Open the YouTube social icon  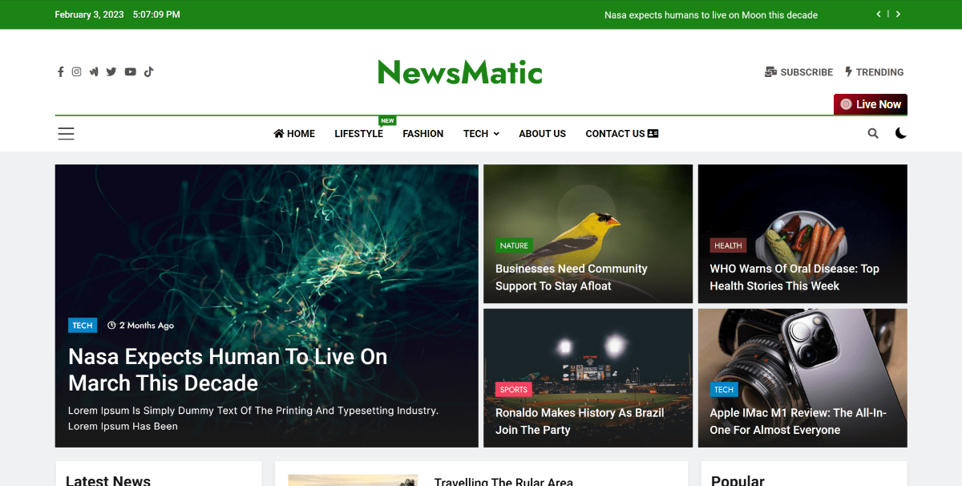(x=130, y=71)
